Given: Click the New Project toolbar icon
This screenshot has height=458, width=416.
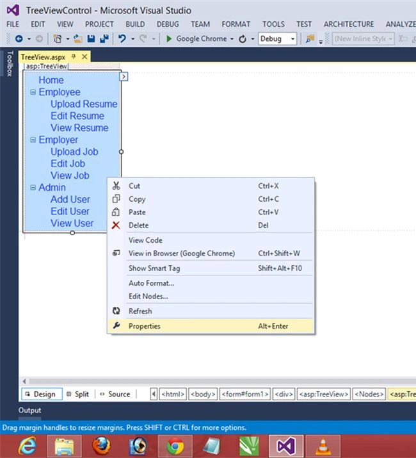Looking at the screenshot, I should coord(58,38).
